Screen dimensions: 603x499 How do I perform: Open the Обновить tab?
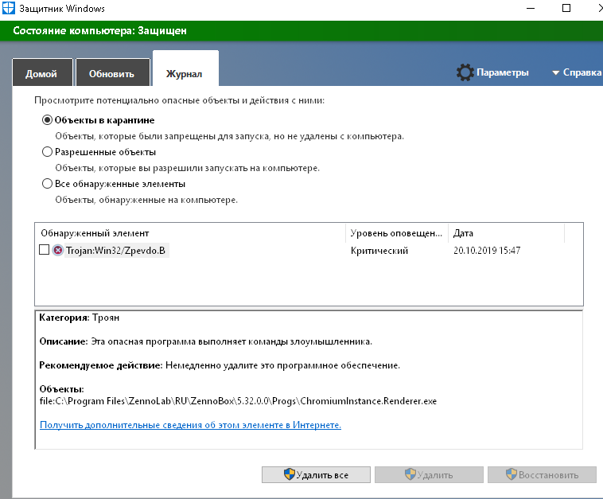tap(113, 72)
